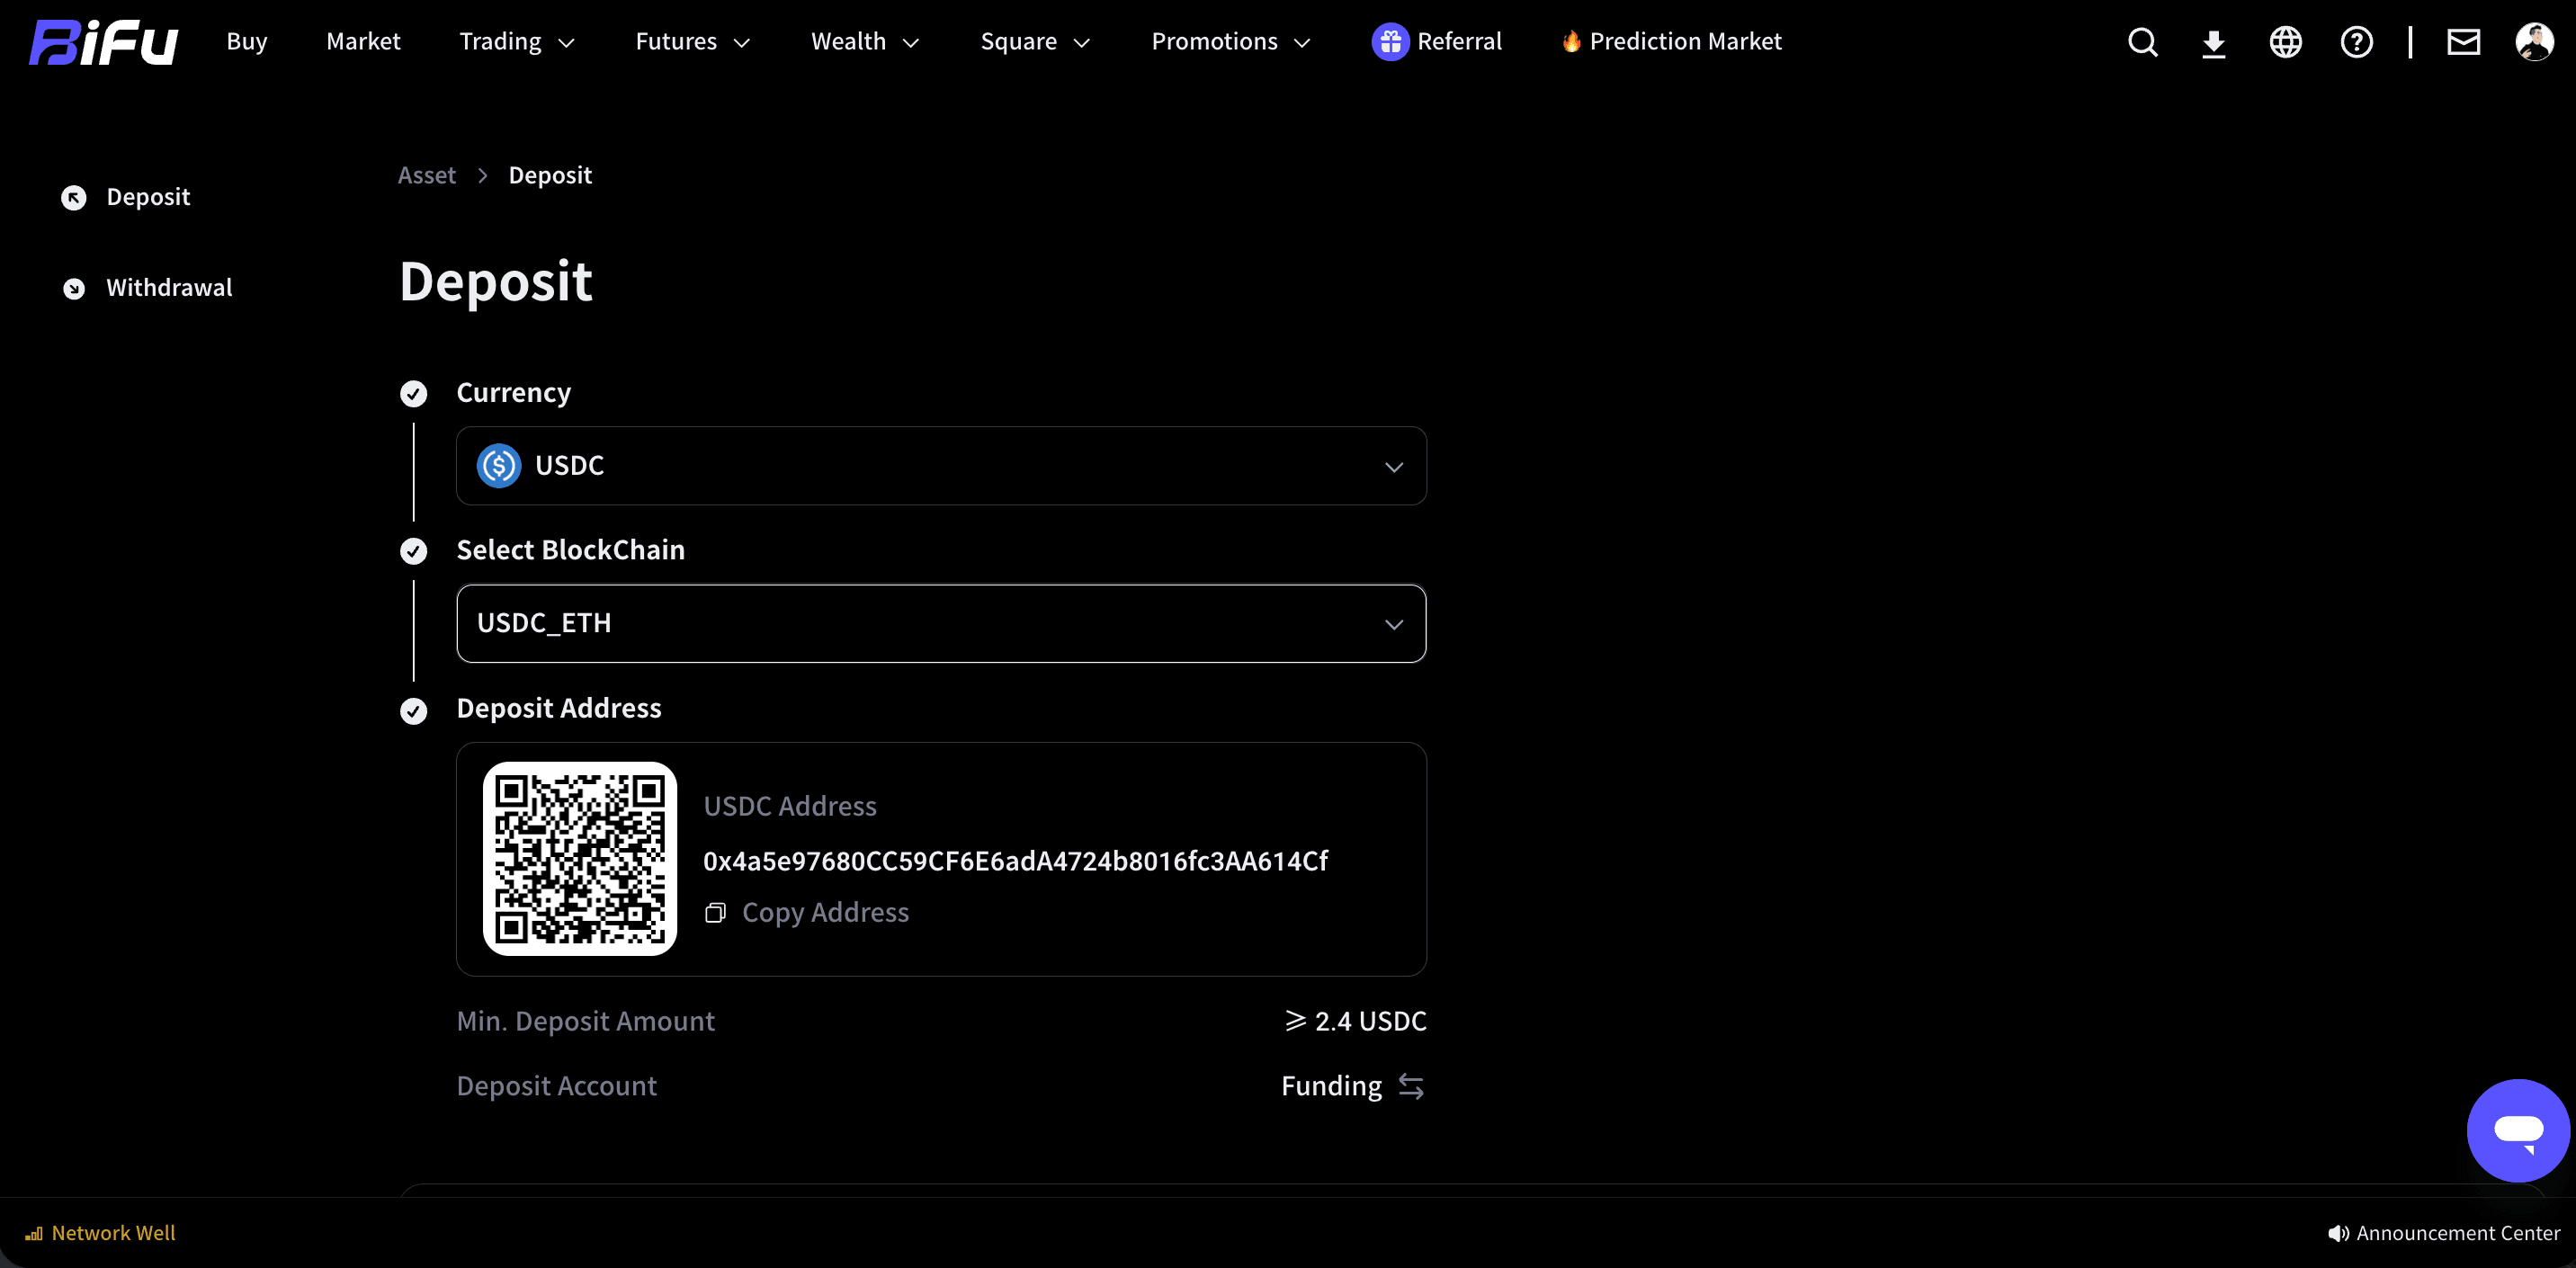The width and height of the screenshot is (2576, 1268).
Task: Open the USDC currency dropdown
Action: 941,466
